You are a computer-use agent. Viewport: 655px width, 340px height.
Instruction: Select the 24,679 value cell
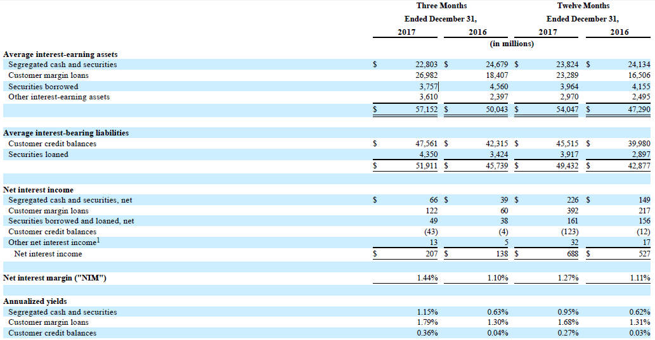[496, 65]
